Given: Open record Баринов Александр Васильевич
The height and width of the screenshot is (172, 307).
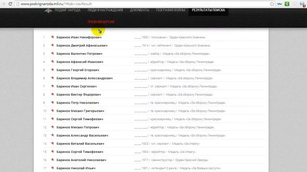Looking at the screenshot, I should (82, 136).
